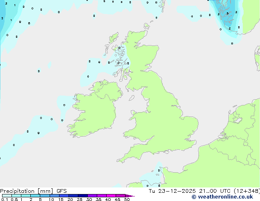Image resolution: width=260 pixels, height=201 pixels.
Task: Open the weatheronline.co.uk copyright link
Action: [222, 197]
